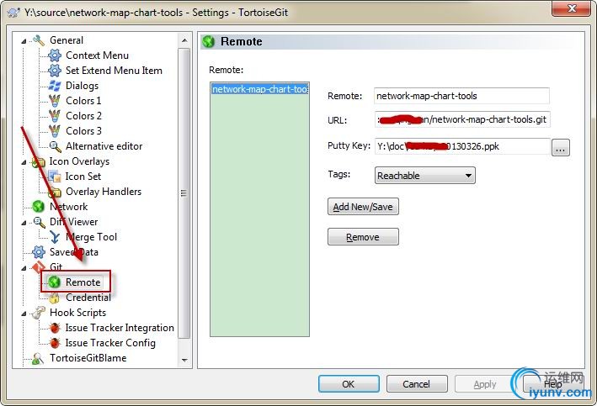The width and height of the screenshot is (597, 406).
Task: Close the Settings dialog window
Action: coord(572,8)
